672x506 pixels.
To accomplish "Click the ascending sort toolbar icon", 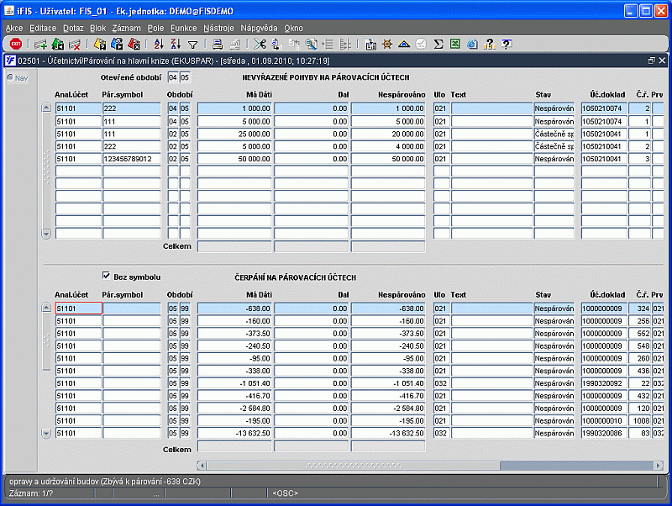I will coord(159,45).
